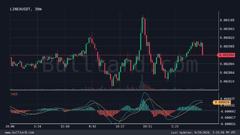The height and width of the screenshot is (135, 240).
Task: Select the time axis label 20:00
Action: click(10, 127)
